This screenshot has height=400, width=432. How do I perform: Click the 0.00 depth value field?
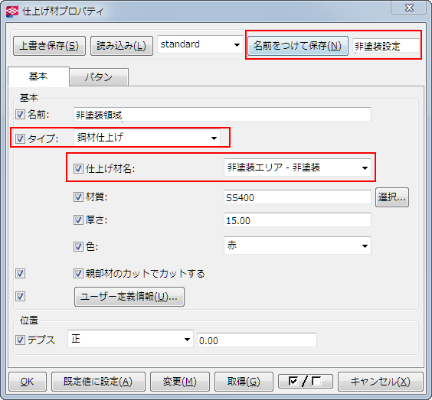tap(257, 340)
